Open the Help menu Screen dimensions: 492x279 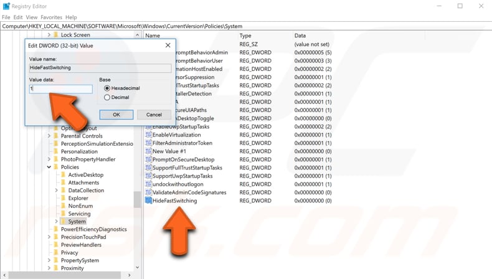click(x=71, y=17)
